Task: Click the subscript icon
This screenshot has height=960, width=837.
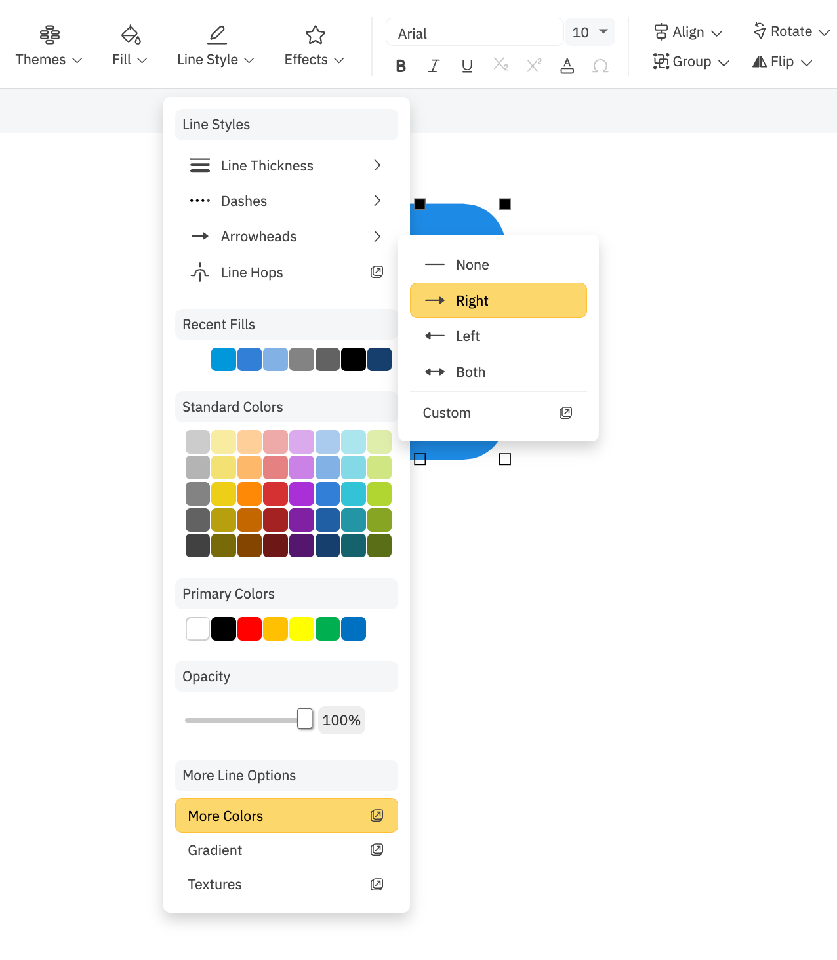Action: click(500, 64)
